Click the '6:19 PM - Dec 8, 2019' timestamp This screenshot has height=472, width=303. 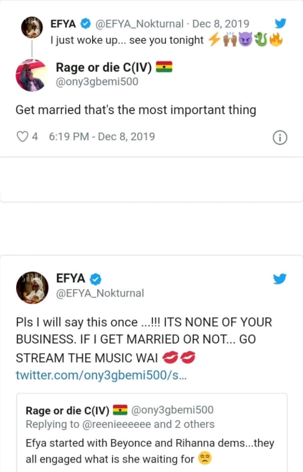click(102, 137)
